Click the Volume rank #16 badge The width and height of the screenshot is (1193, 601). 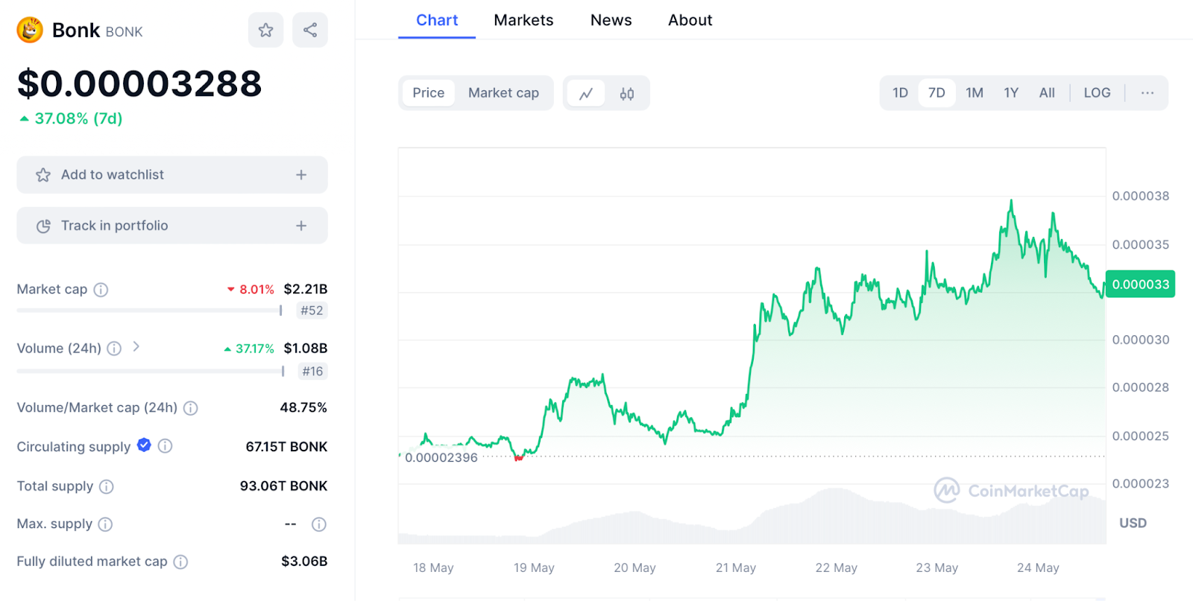(312, 372)
